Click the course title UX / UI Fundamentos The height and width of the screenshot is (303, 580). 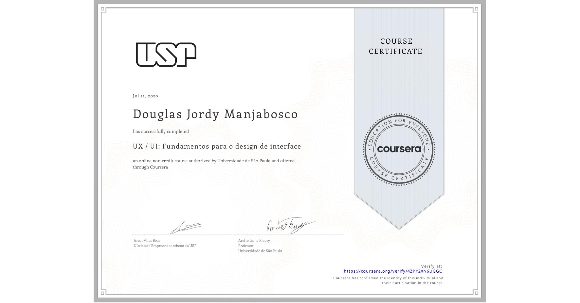(x=217, y=146)
